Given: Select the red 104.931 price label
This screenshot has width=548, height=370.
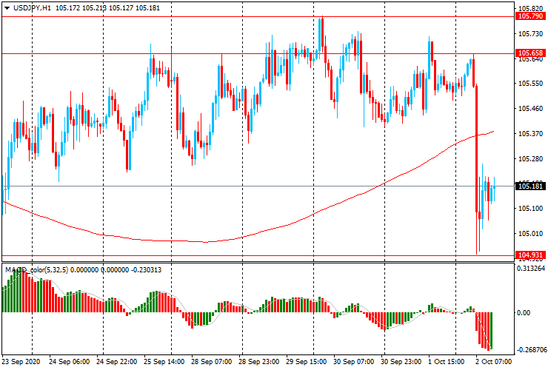Looking at the screenshot, I should (x=530, y=255).
